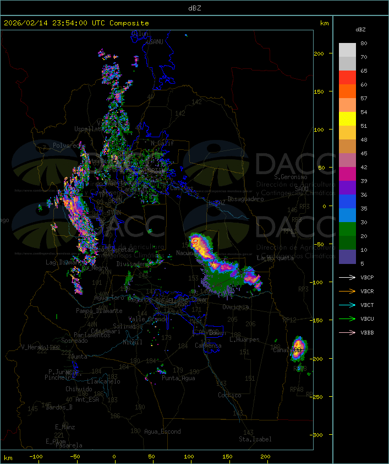Click the Chihuido place label

79,389
